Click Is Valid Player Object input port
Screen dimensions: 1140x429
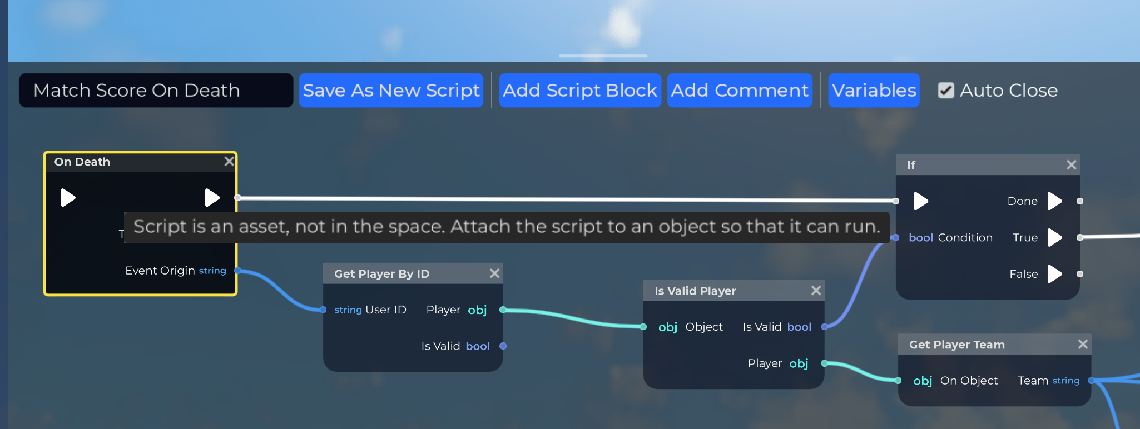[643, 327]
